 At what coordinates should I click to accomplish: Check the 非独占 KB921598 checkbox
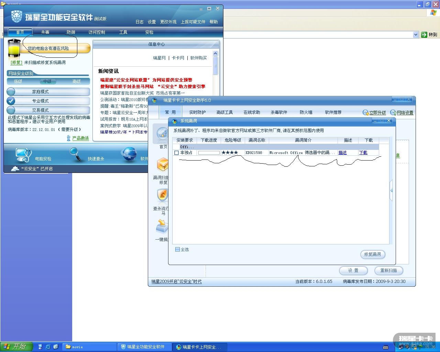(177, 153)
